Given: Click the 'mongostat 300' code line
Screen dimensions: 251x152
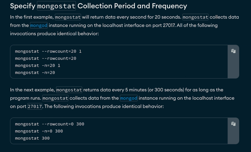Looking at the screenshot, I should point(32,138).
